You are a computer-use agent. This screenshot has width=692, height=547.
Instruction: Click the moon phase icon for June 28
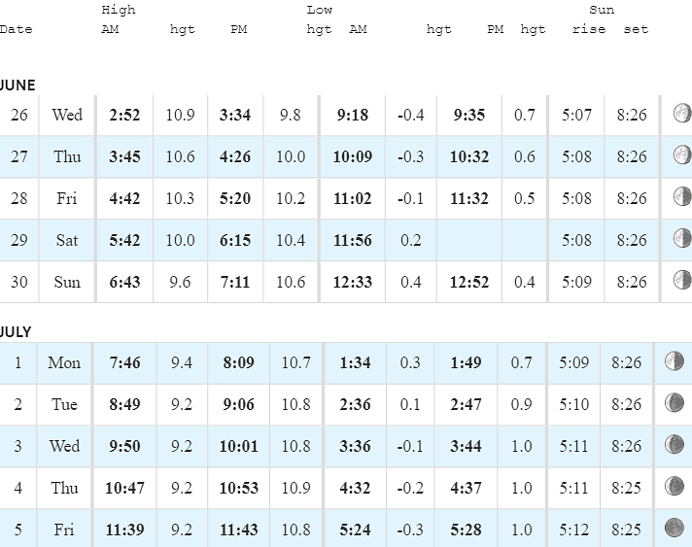click(x=682, y=196)
